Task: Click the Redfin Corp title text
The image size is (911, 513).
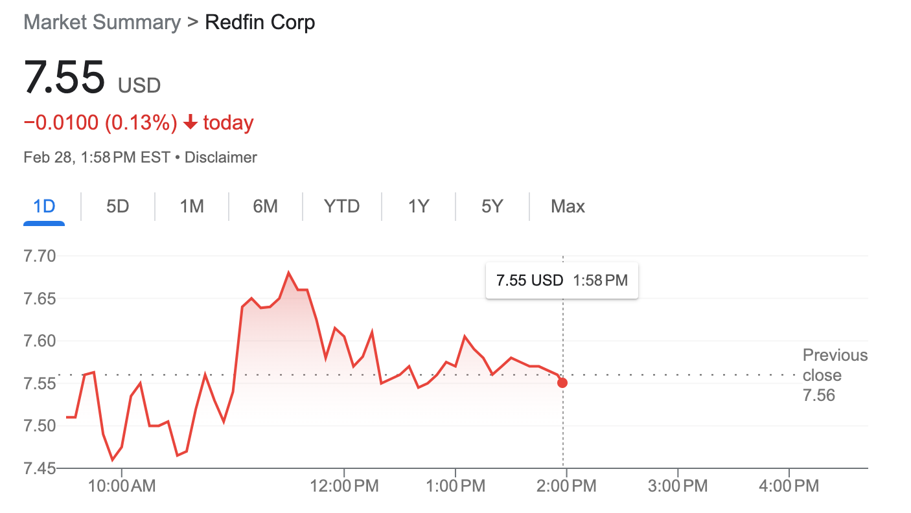Action: (x=260, y=23)
